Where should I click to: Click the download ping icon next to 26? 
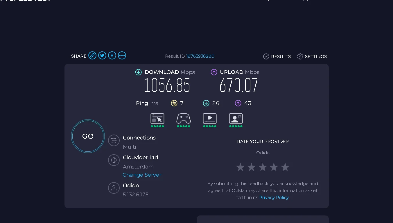(206, 103)
